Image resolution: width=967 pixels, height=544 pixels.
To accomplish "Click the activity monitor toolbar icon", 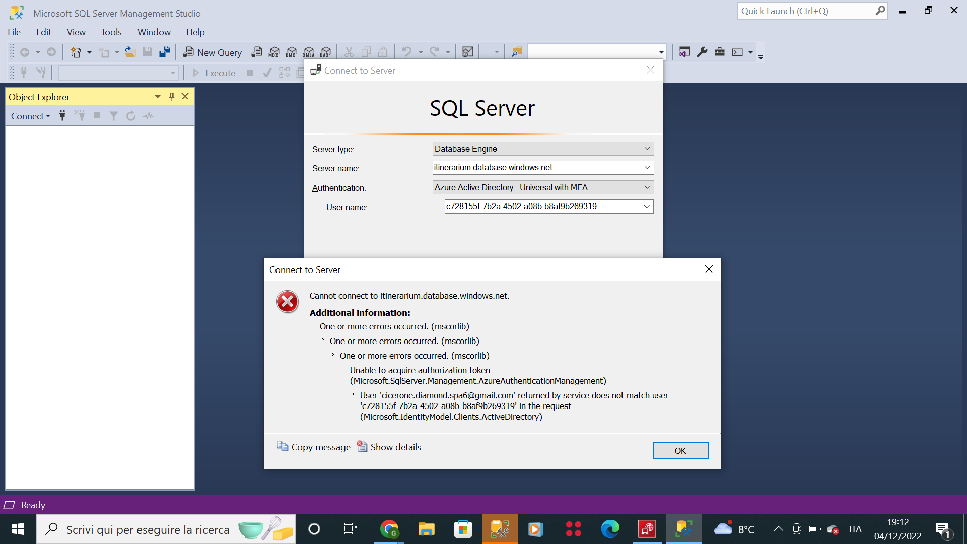I will coord(468,52).
